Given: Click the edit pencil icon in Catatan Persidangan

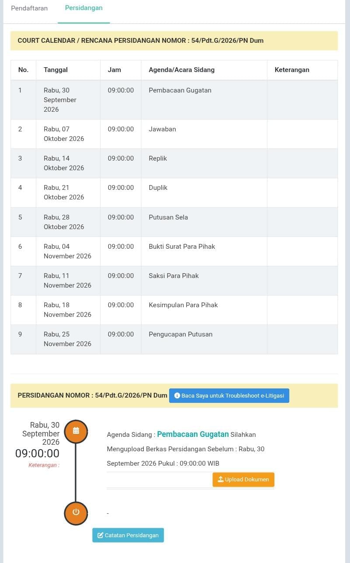Looking at the screenshot, I should pos(100,535).
